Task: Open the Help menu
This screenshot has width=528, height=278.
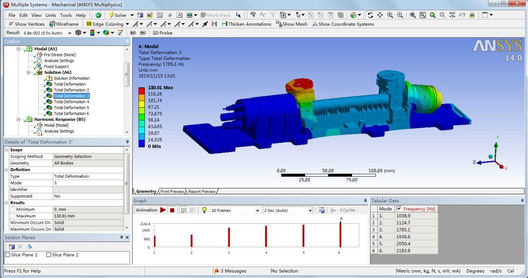Action: [x=81, y=15]
